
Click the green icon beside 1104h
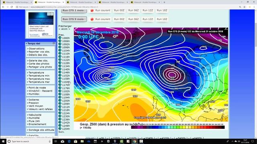(x=60, y=50)
